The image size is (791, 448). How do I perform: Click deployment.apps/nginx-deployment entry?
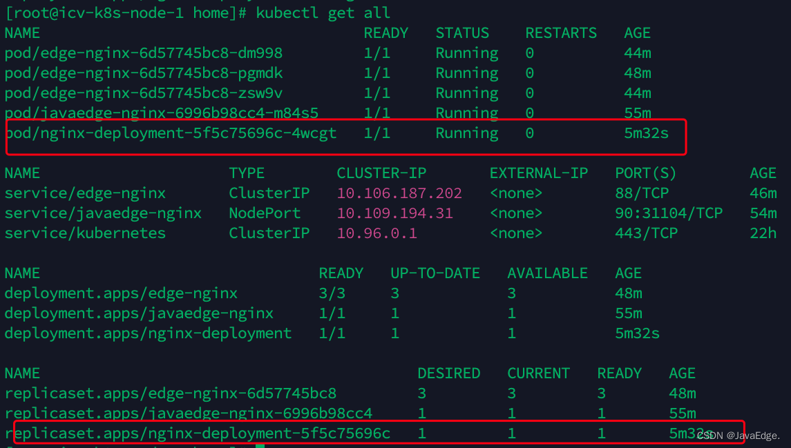(147, 333)
